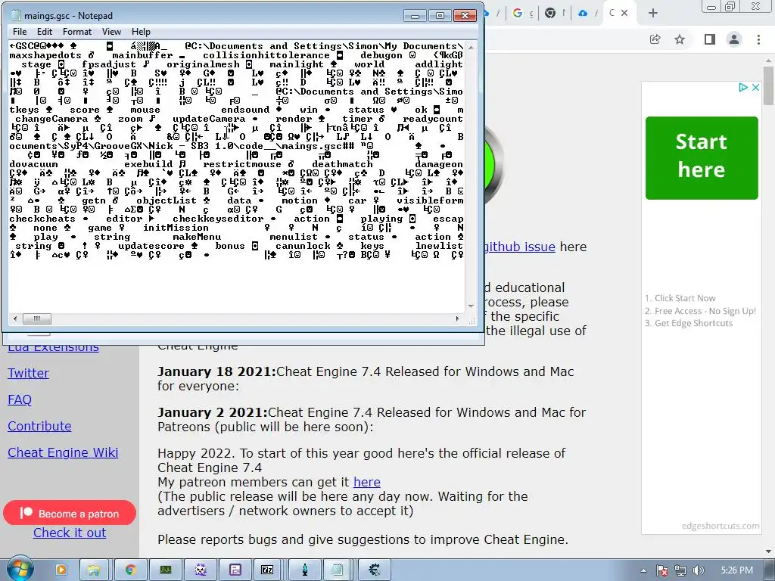The width and height of the screenshot is (775, 581).
Task: Open the Help menu in Notepad
Action: point(141,32)
